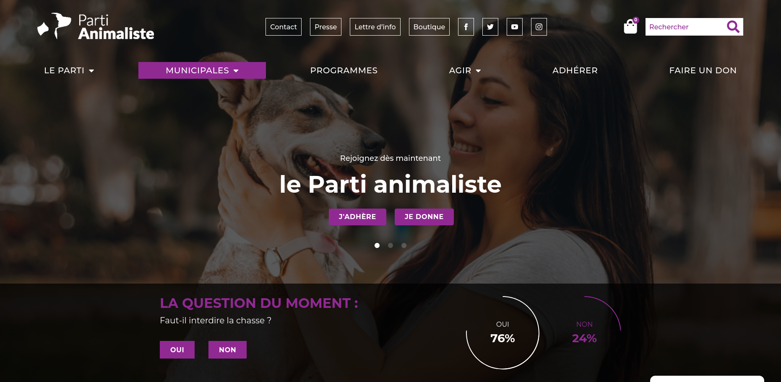
Task: Expand the Agir dropdown menu
Action: 465,70
